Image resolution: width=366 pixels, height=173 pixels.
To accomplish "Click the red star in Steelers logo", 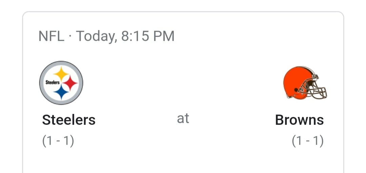I will pos(70,83).
